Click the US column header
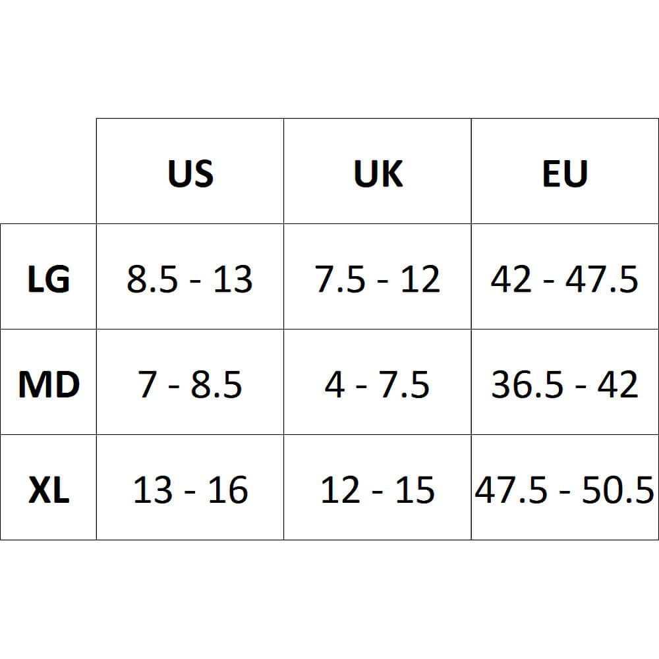The image size is (659, 659). [190, 173]
